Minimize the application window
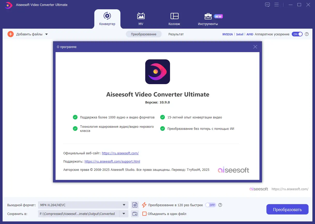Viewport: 315px width, 224px height. point(290,5)
